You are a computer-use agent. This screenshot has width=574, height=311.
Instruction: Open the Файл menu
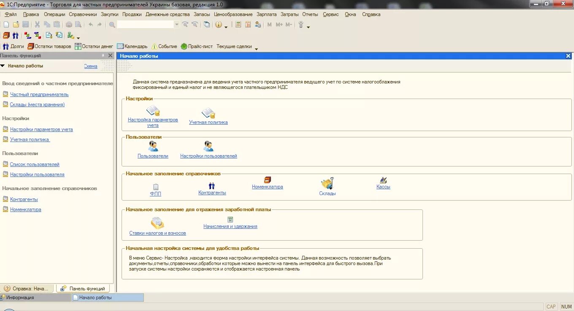click(11, 14)
